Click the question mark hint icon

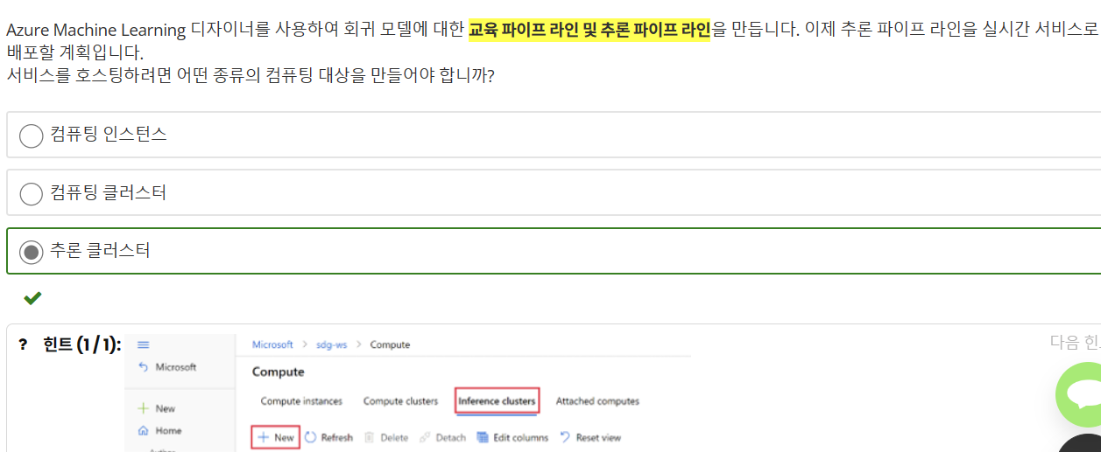(23, 344)
